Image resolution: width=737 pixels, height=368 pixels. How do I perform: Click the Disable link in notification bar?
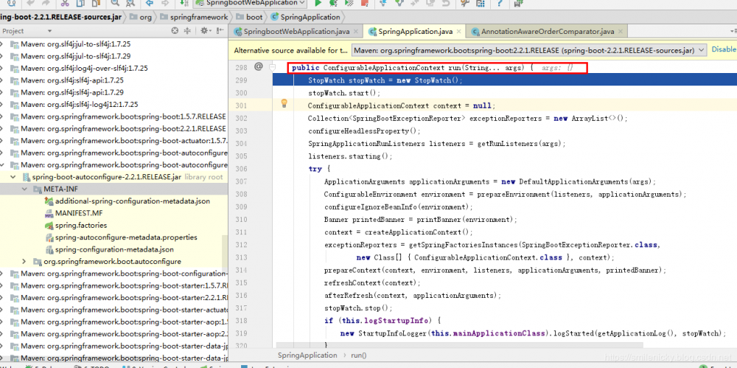723,49
